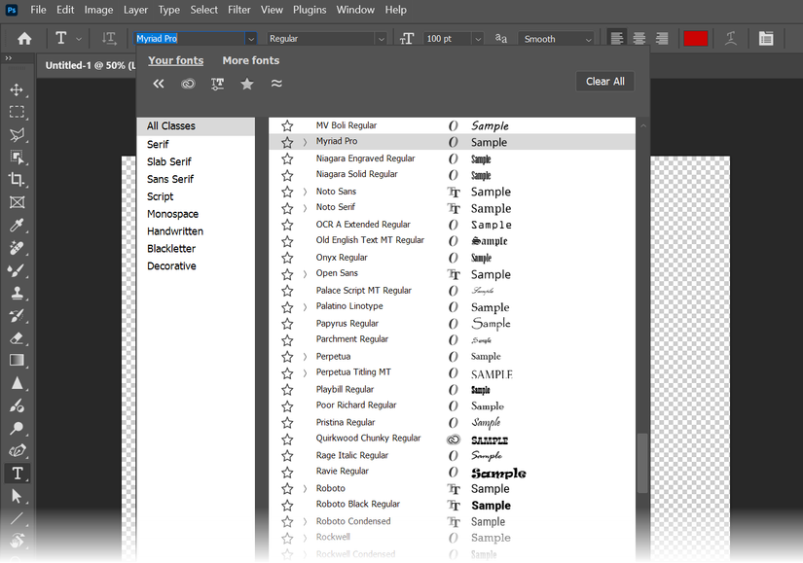Expand the Open Sans font family
The image size is (803, 563).
click(x=305, y=274)
